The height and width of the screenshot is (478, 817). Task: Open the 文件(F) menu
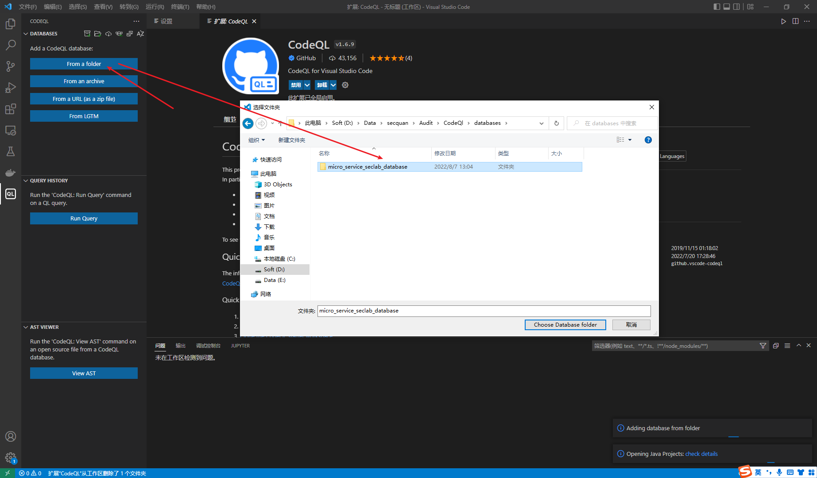pos(28,7)
